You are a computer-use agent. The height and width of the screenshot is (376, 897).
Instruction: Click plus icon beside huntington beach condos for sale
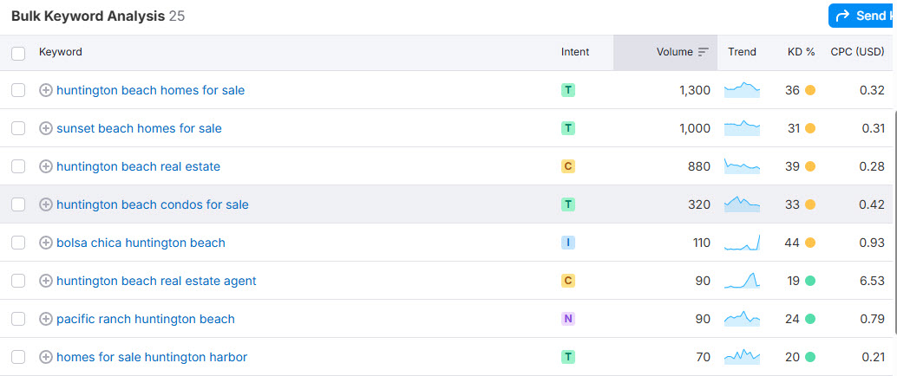point(46,204)
